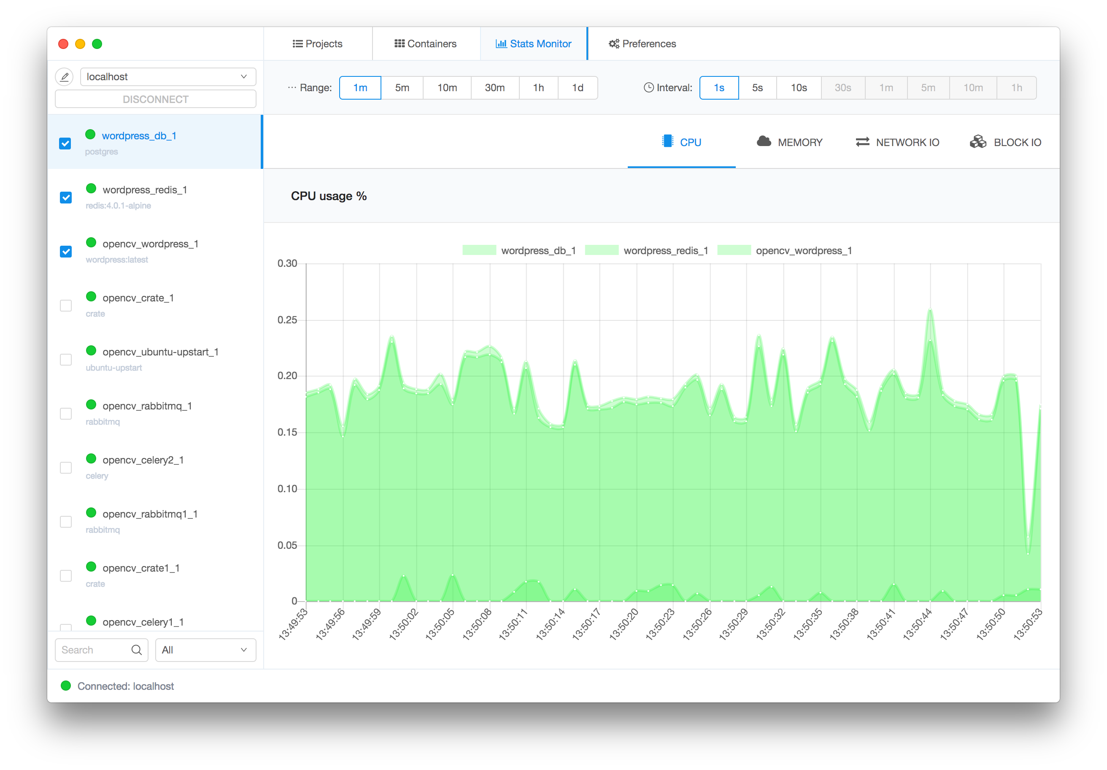Enable the opencv_crate_1 checkbox
1107x770 pixels.
point(66,306)
